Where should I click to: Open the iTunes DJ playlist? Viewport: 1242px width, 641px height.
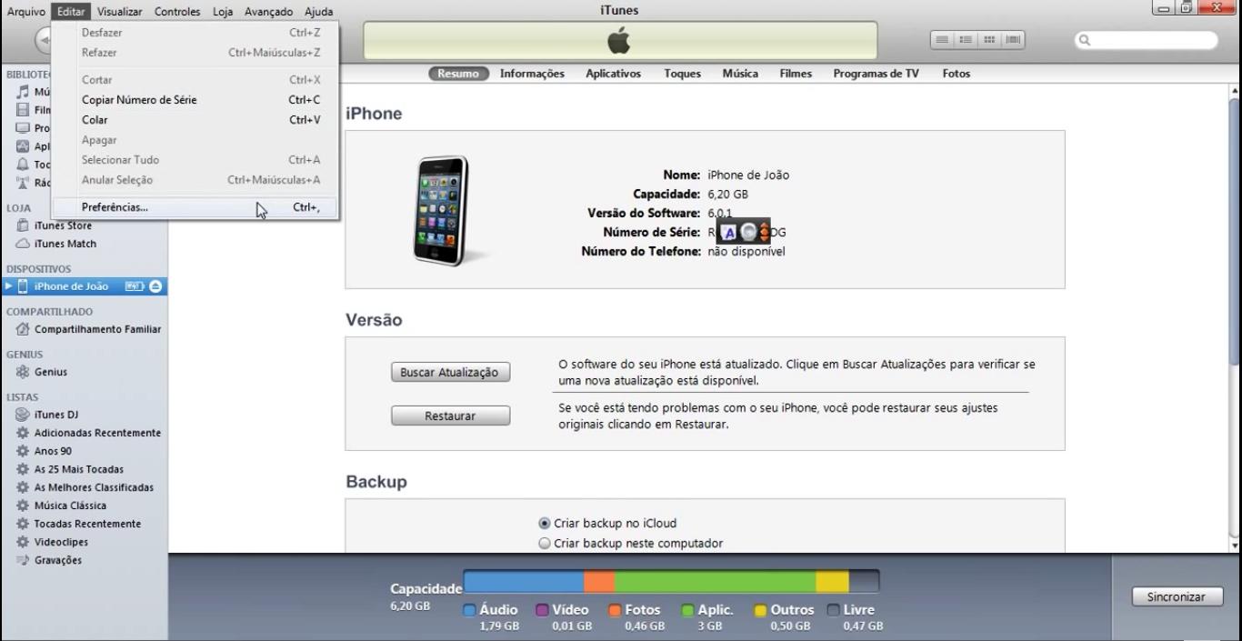pyautogui.click(x=56, y=415)
